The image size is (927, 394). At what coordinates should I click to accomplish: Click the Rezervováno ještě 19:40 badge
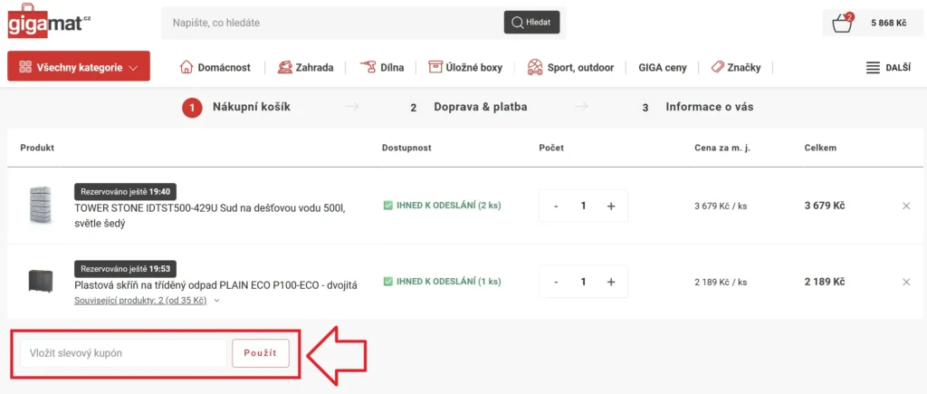pyautogui.click(x=125, y=192)
